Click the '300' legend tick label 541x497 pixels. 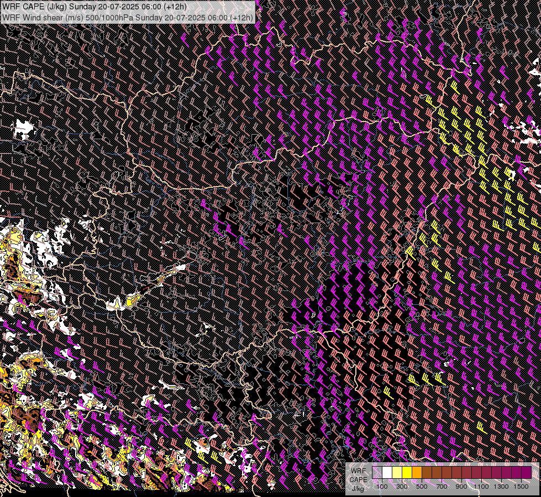tap(402, 487)
